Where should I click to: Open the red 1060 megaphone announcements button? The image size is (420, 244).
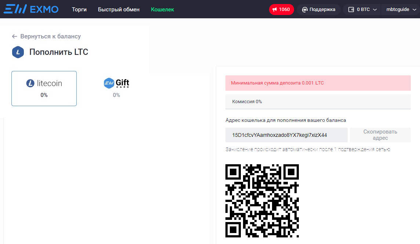281,10
